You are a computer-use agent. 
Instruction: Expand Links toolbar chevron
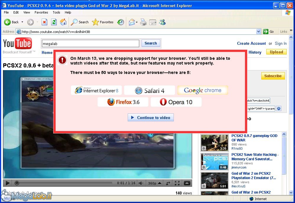tap(291, 30)
